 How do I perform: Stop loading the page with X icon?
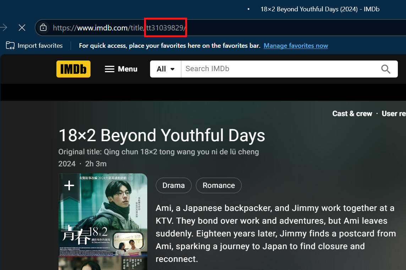click(x=22, y=28)
